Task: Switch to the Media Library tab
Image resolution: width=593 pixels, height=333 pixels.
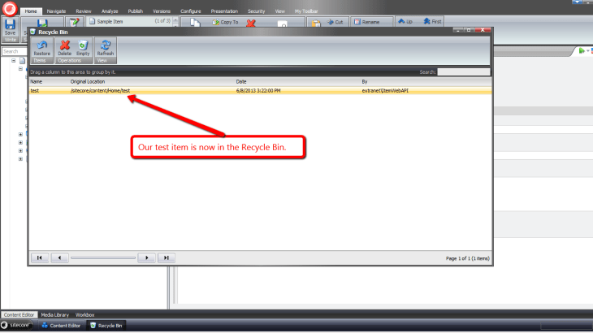Action: click(x=55, y=314)
